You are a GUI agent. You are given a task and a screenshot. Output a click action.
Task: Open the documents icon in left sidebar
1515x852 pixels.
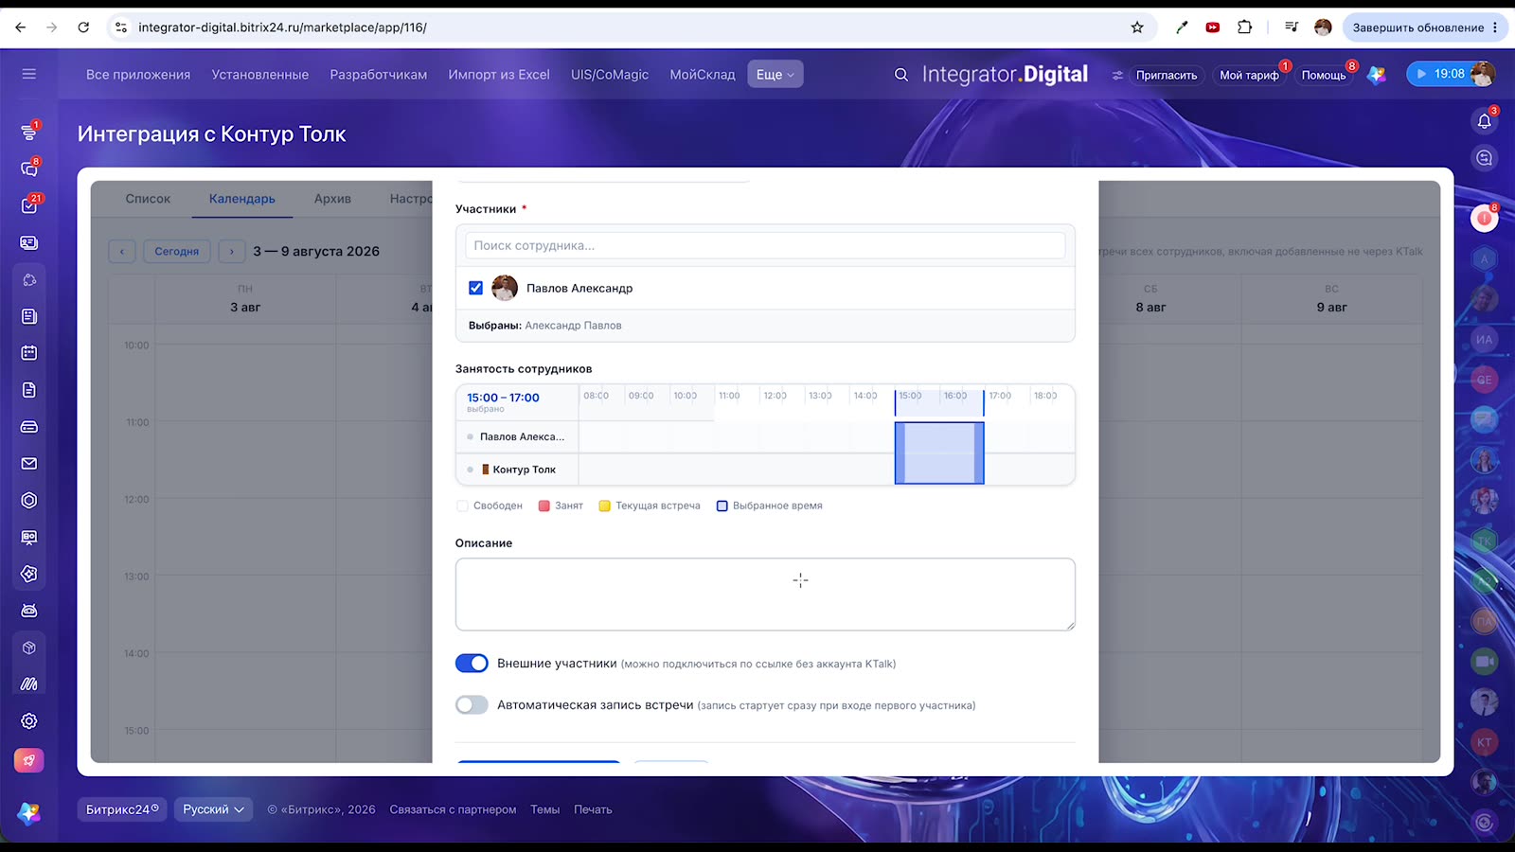(29, 390)
